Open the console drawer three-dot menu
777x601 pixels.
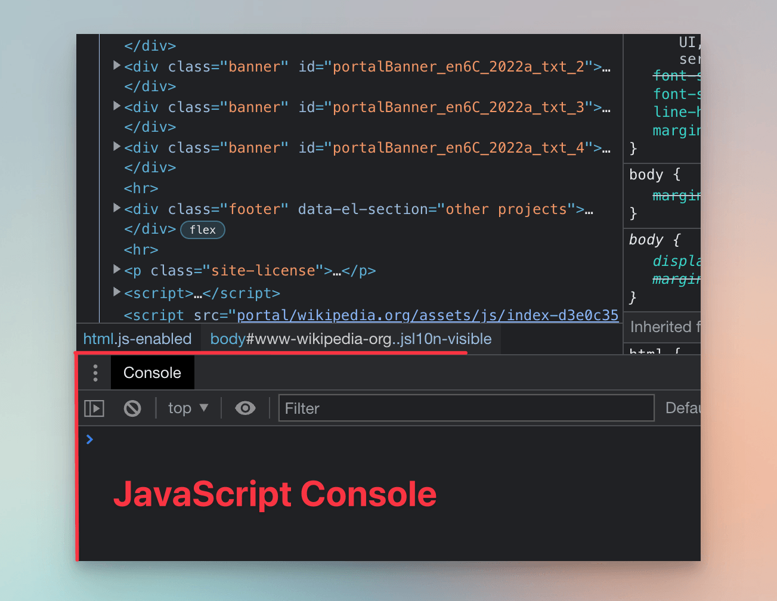(94, 372)
